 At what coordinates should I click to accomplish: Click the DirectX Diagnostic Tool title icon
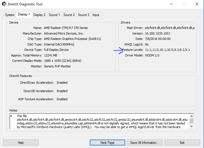(x=4, y=4)
